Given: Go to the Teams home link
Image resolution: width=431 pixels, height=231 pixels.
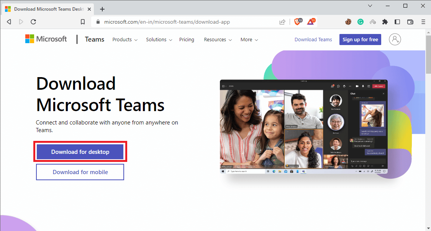Looking at the screenshot, I should tap(95, 39).
